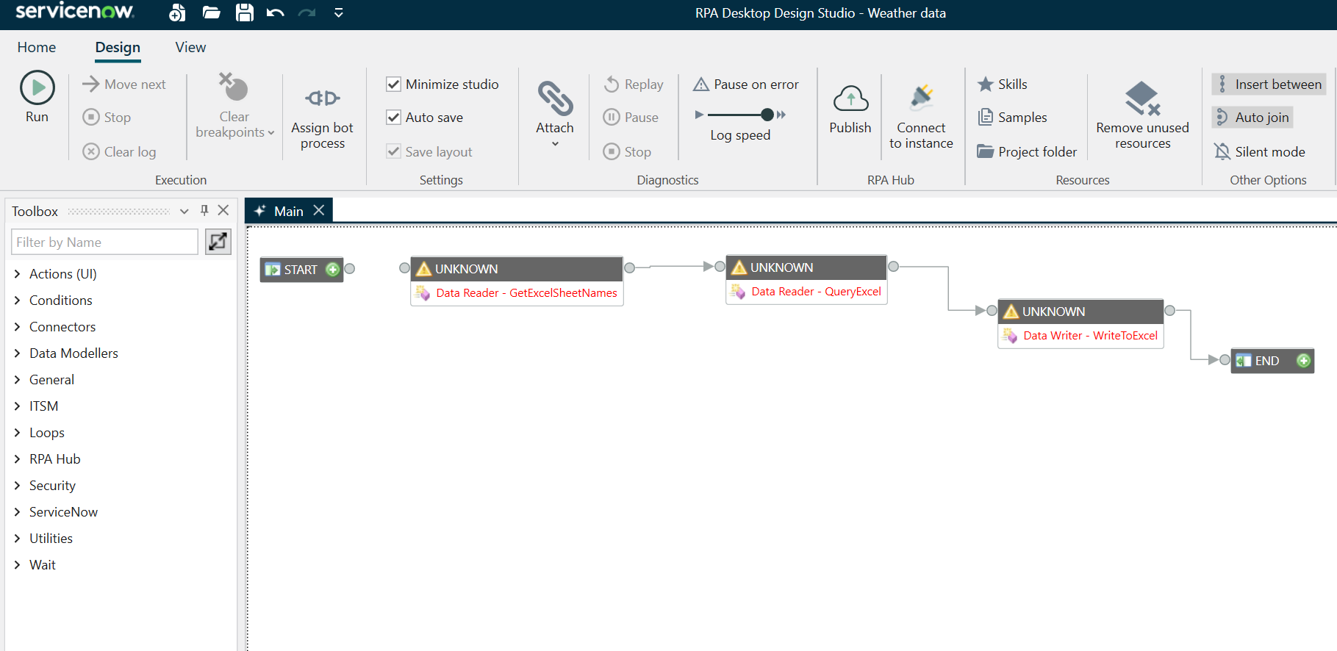Pin the Toolbox panel
Image resolution: width=1337 pixels, height=651 pixels.
(x=204, y=210)
